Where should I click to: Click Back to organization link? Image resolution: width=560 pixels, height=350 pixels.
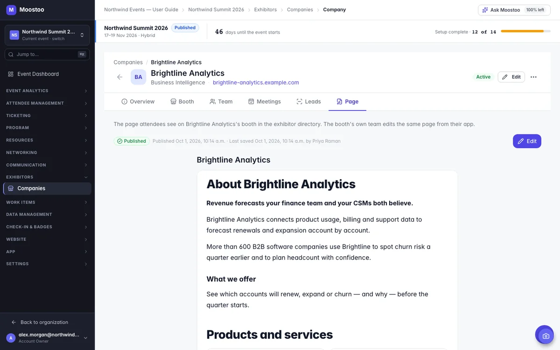tap(44, 322)
